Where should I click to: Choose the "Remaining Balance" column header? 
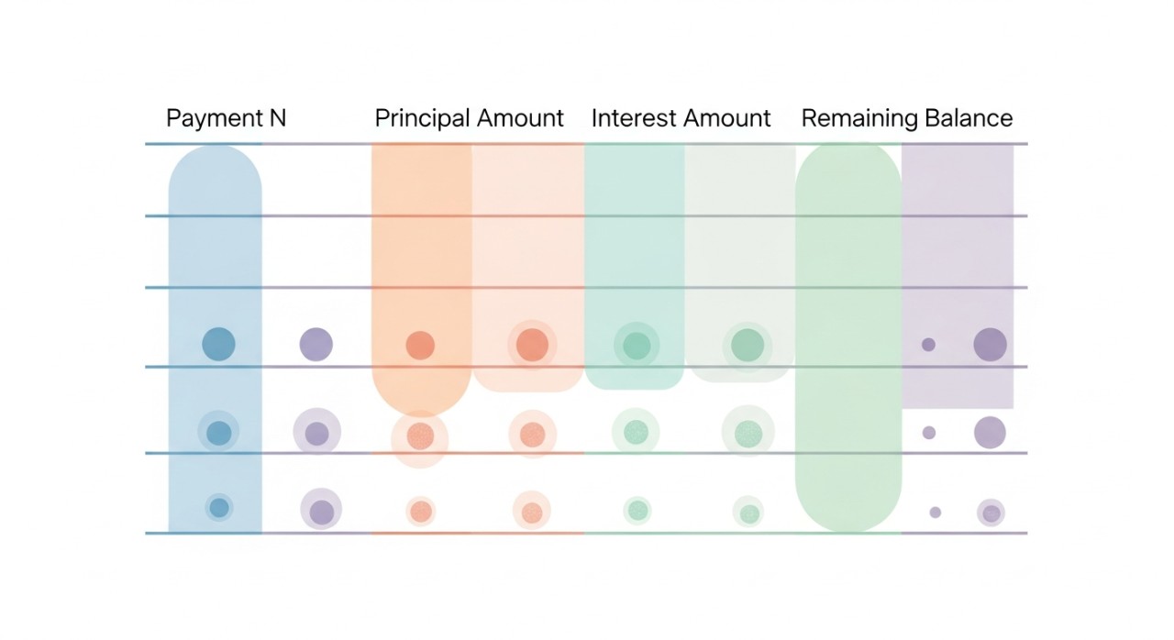click(x=906, y=118)
